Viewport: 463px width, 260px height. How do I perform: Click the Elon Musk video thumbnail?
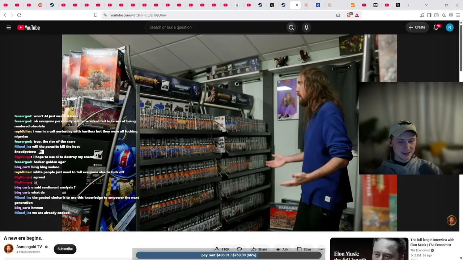(x=369, y=249)
